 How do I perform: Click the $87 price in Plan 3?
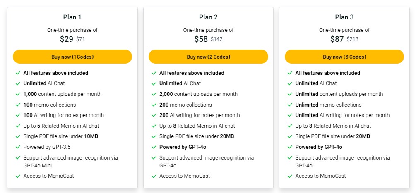(x=337, y=39)
